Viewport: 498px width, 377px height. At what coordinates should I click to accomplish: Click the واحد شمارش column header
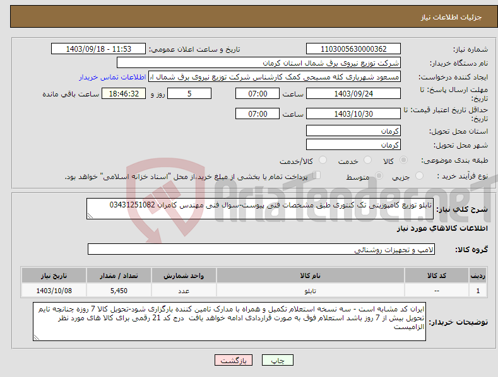(184, 275)
